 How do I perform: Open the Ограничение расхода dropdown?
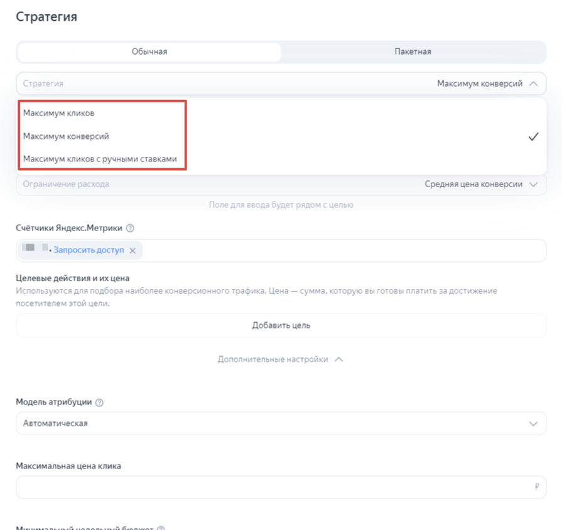(x=281, y=184)
